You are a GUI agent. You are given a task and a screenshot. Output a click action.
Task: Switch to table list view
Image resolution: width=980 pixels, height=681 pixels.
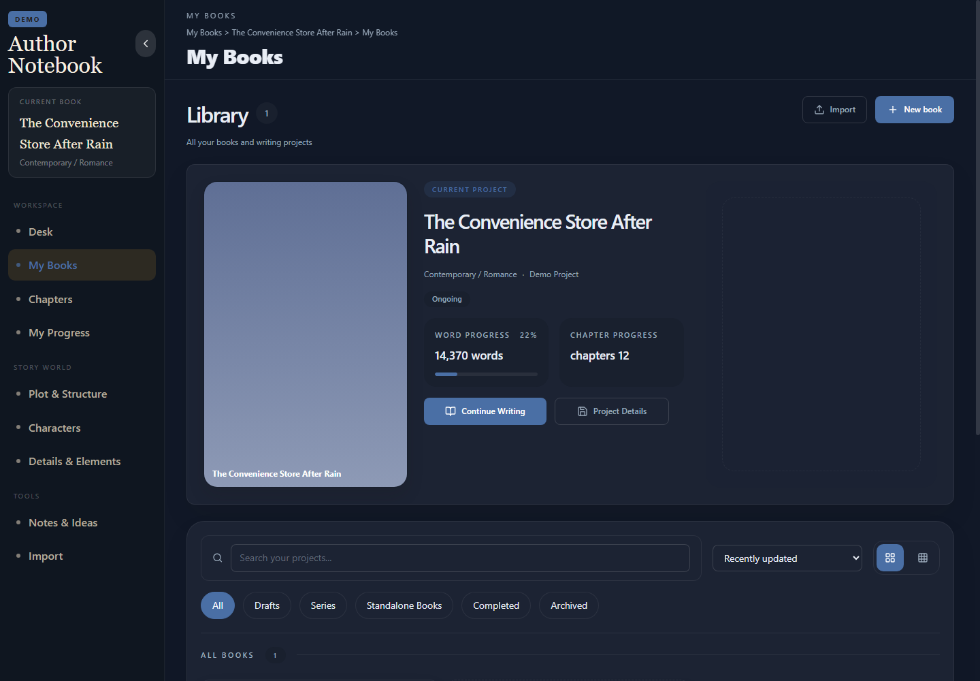923,558
